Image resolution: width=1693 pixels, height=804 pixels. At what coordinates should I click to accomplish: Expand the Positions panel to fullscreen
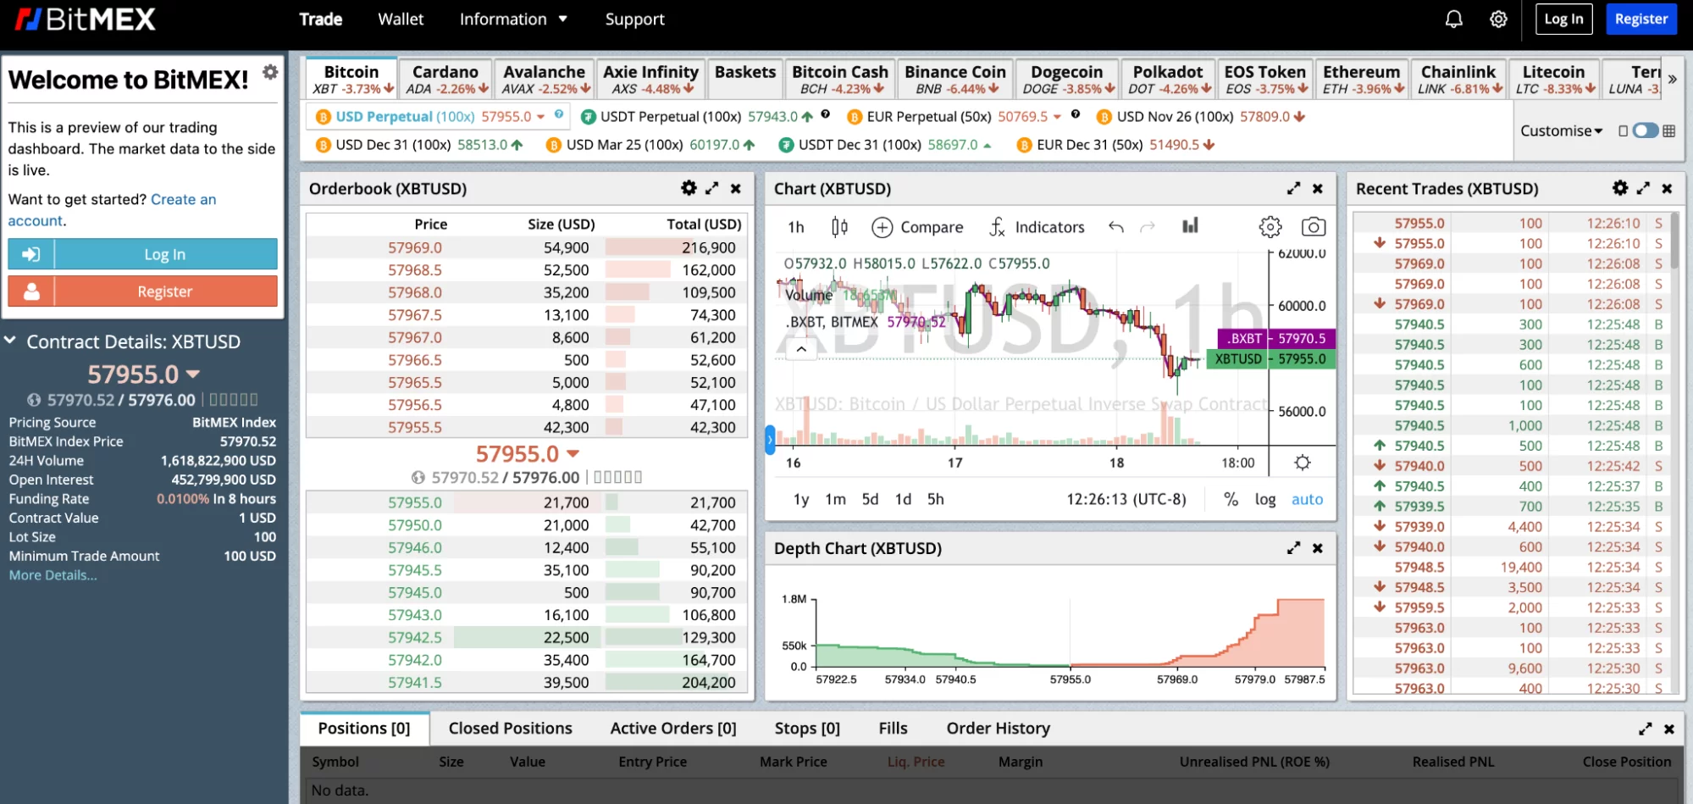[x=1645, y=729]
